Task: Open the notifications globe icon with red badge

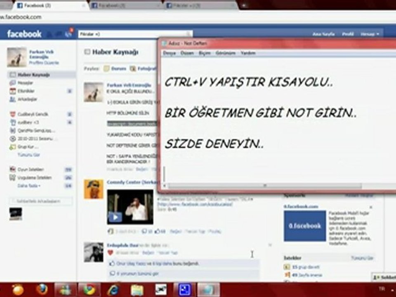Action: pos(68,33)
